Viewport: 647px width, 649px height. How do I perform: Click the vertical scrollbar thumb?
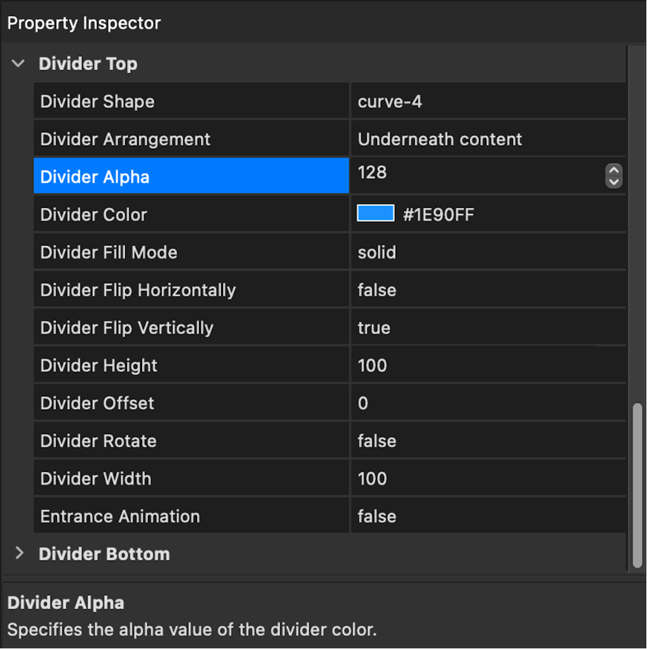point(638,485)
